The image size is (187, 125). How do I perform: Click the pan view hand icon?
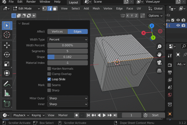[159, 55]
